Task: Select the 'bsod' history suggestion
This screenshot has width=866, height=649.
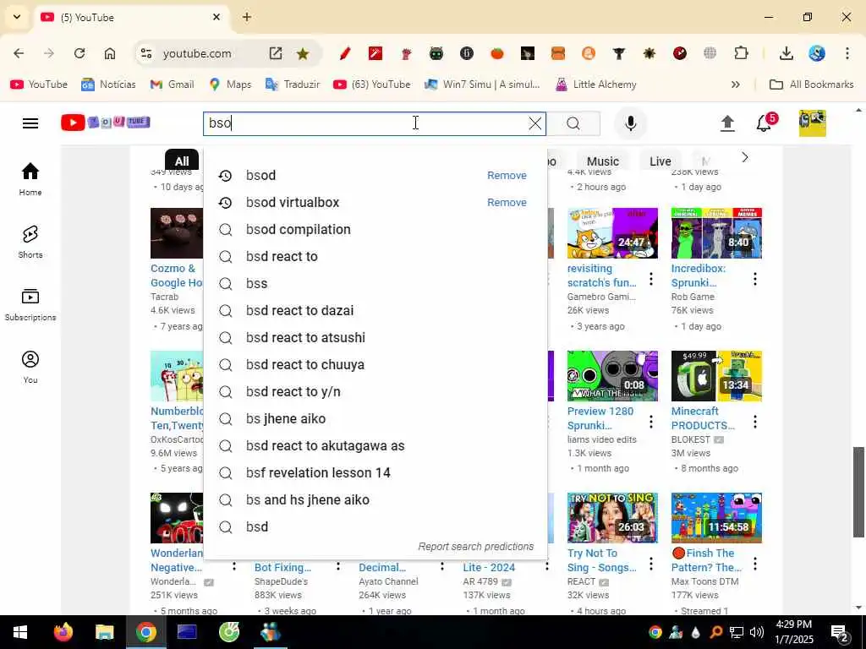Action: pyautogui.click(x=375, y=176)
